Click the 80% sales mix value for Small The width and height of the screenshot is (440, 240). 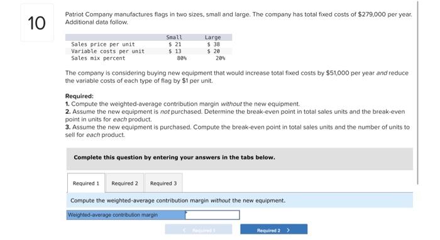point(182,58)
